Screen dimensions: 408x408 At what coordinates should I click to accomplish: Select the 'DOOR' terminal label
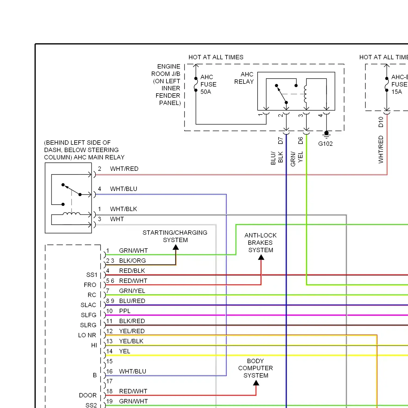click(88, 395)
